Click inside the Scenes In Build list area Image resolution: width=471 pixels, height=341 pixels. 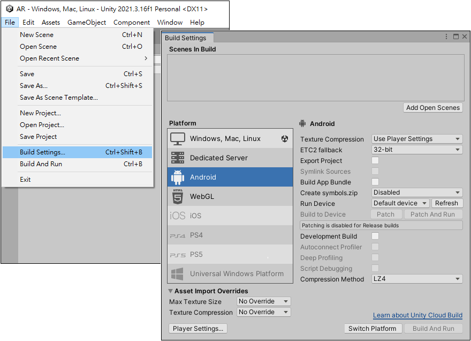[316, 77]
